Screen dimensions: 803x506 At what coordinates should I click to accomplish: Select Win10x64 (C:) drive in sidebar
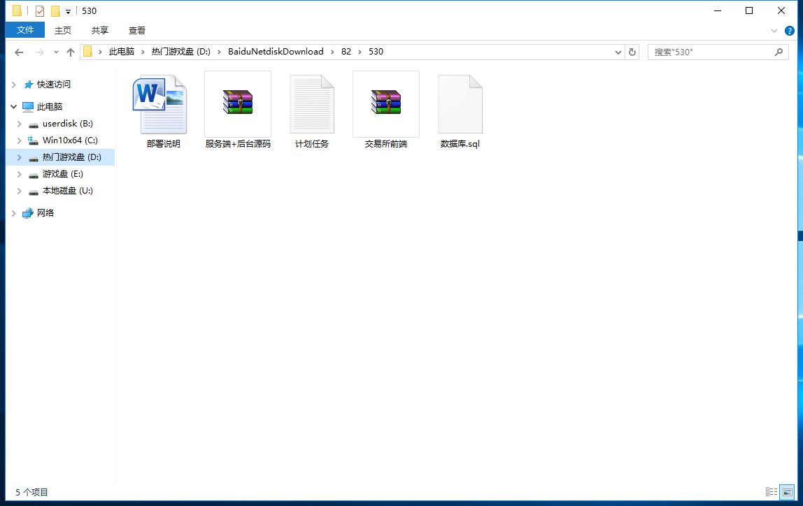pyautogui.click(x=69, y=140)
